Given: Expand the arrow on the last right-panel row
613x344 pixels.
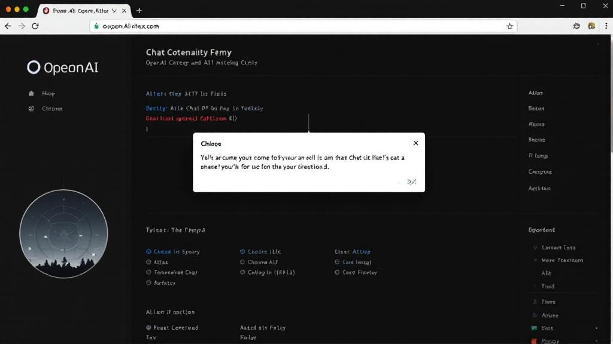Looking at the screenshot, I should click(597, 341).
